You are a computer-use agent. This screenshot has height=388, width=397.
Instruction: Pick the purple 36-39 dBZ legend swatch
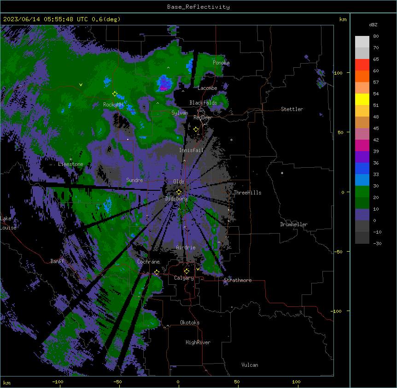pos(362,157)
